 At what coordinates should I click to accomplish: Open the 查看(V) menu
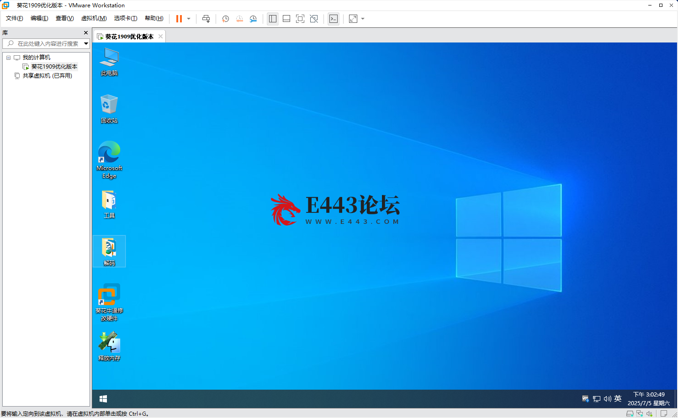click(64, 18)
